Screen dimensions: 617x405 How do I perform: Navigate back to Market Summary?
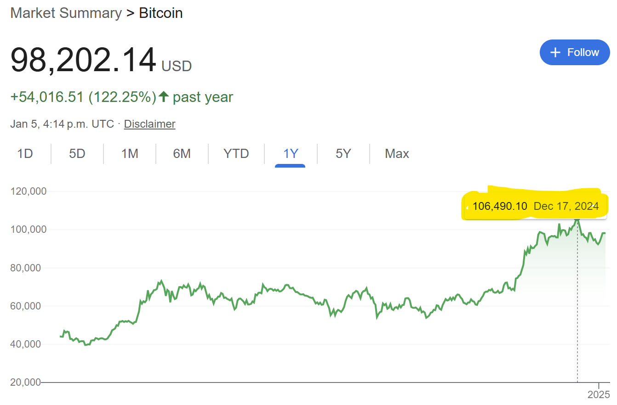pos(66,13)
